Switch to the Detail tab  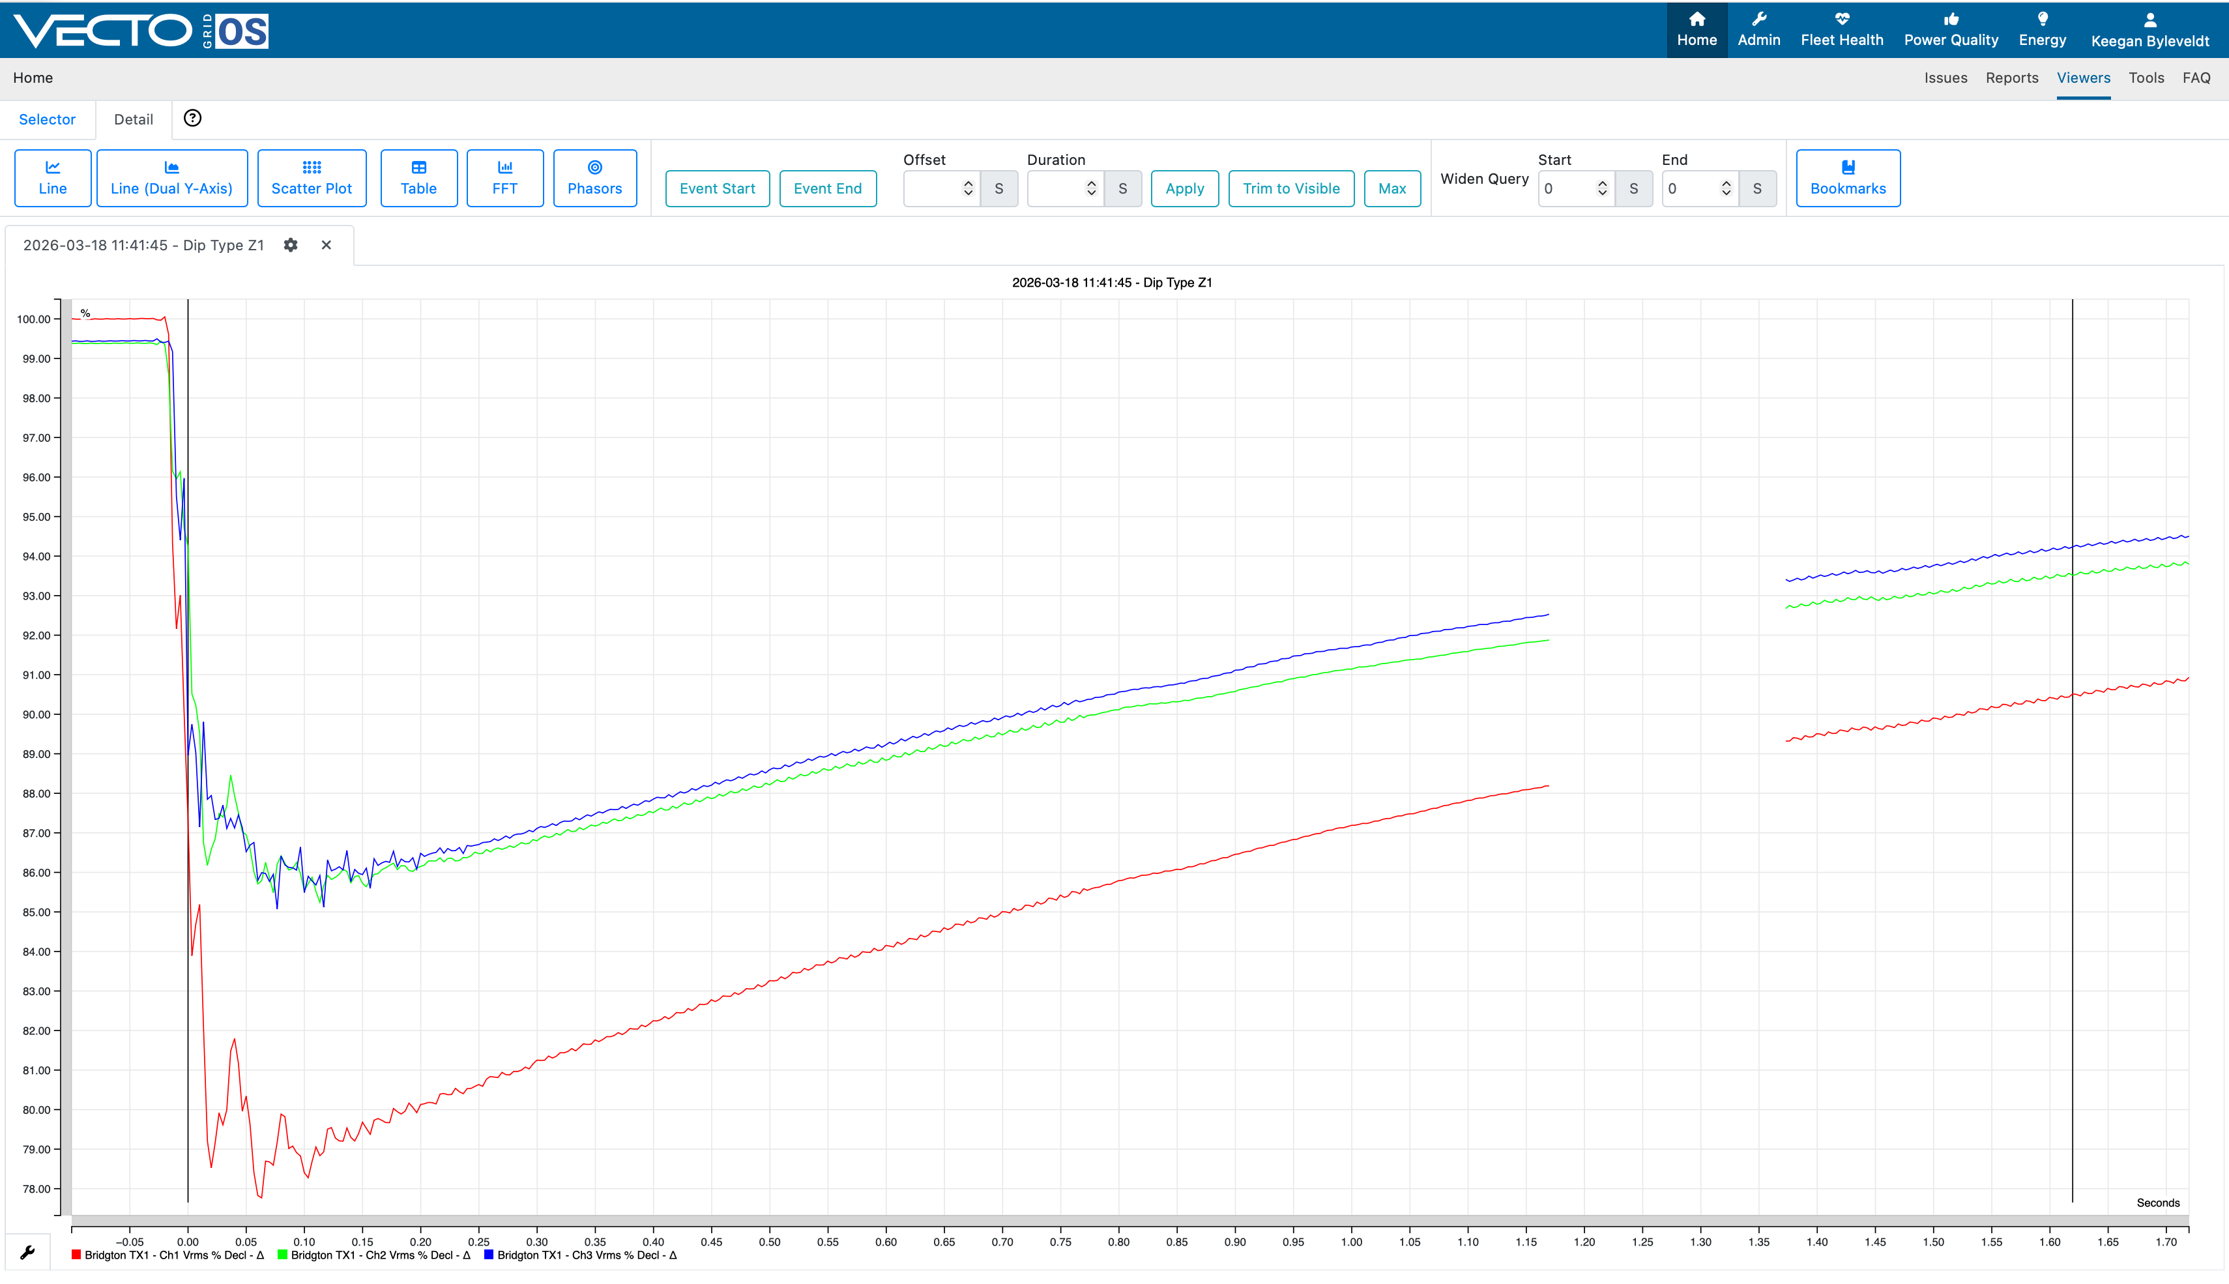pyautogui.click(x=133, y=119)
